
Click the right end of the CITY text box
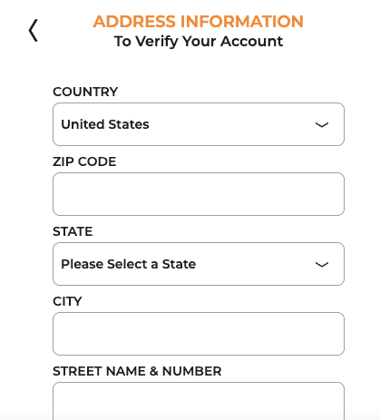[333, 334]
